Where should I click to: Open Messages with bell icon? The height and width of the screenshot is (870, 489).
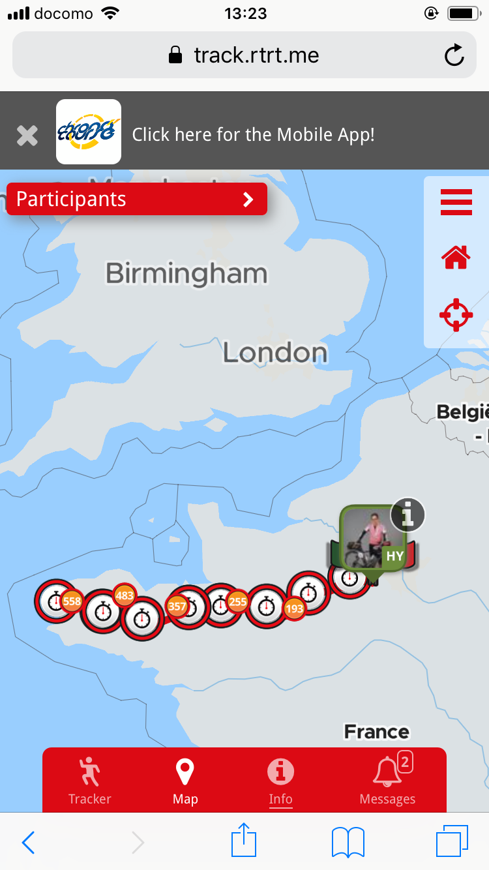pos(387,781)
